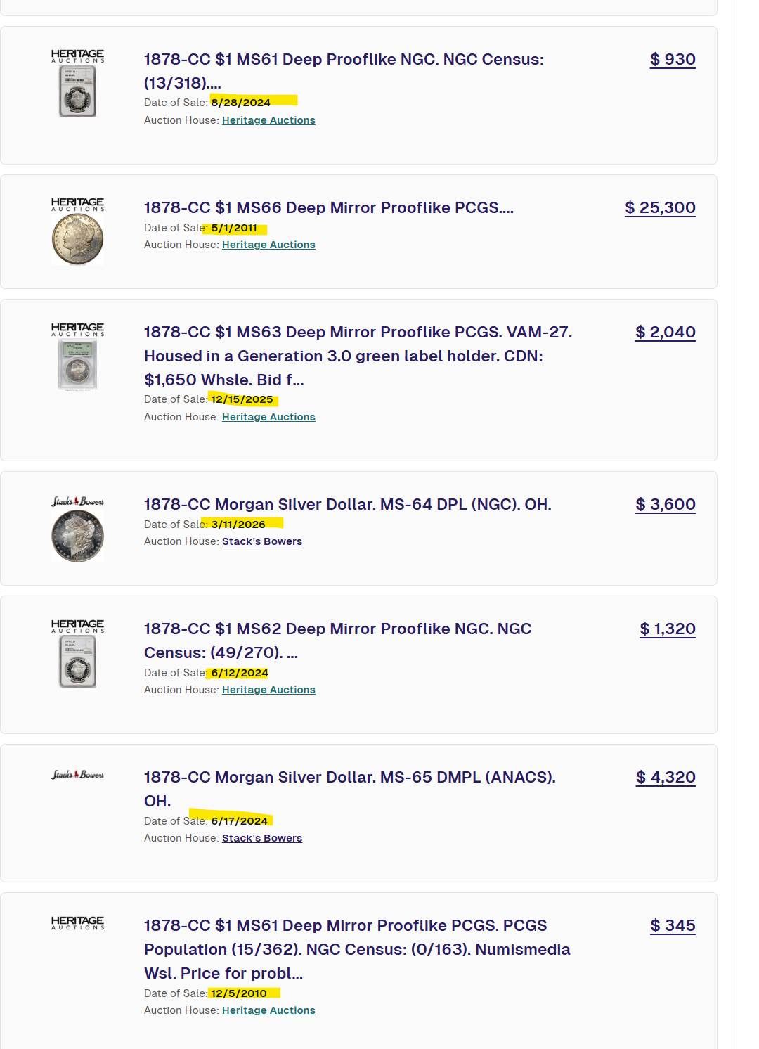This screenshot has height=1049, width=759.
Task: Click the $ 1,320 price link
Action: pyautogui.click(x=668, y=629)
